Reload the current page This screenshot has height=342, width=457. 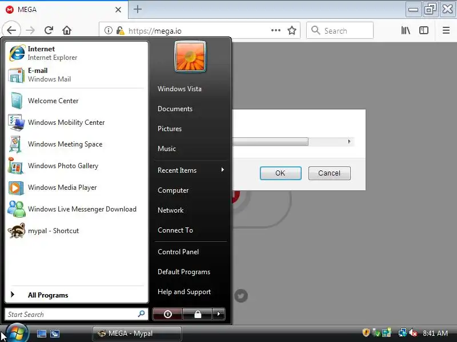click(x=49, y=30)
